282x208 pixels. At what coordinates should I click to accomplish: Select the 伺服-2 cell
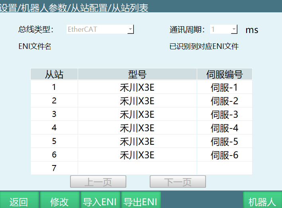click(225, 101)
